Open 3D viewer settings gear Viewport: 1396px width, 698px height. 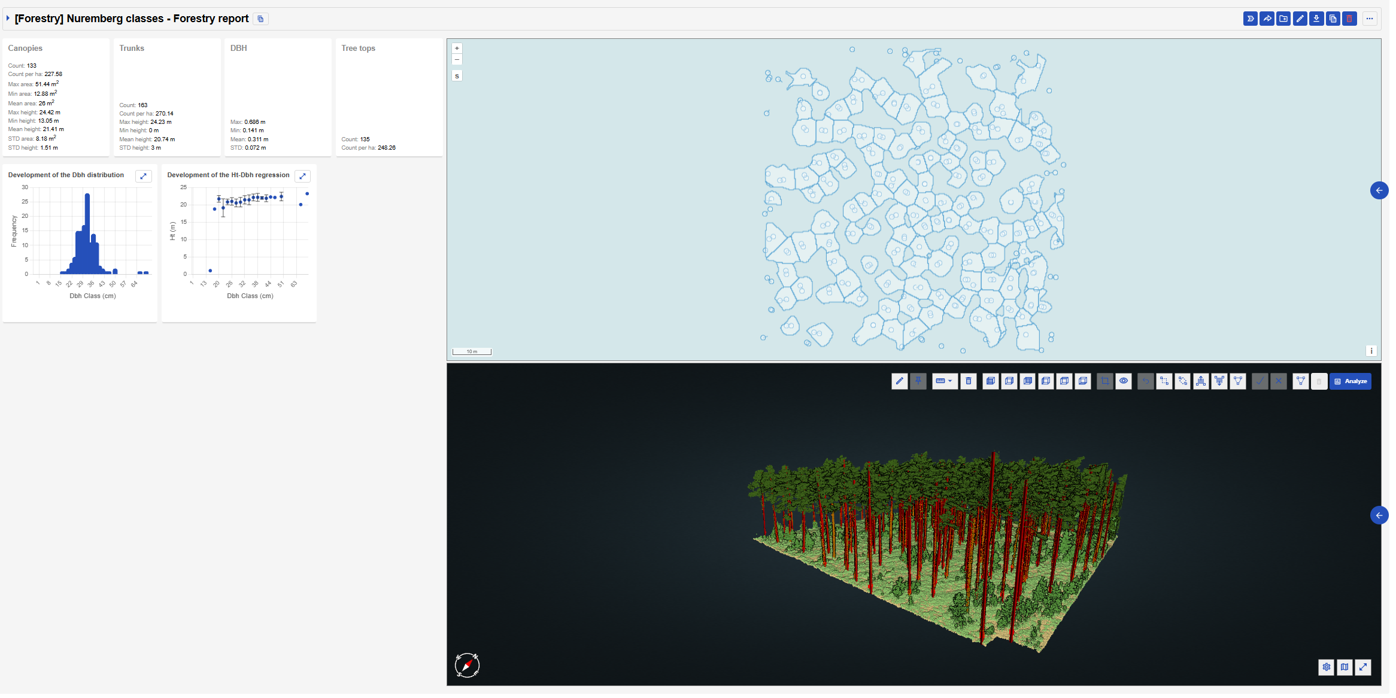point(1326,666)
